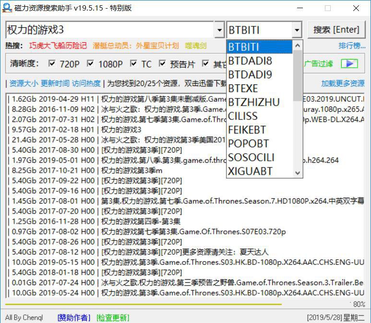This screenshot has height=323, width=371.
Task: Expand the search keyword history dropdown
Action: (x=219, y=30)
